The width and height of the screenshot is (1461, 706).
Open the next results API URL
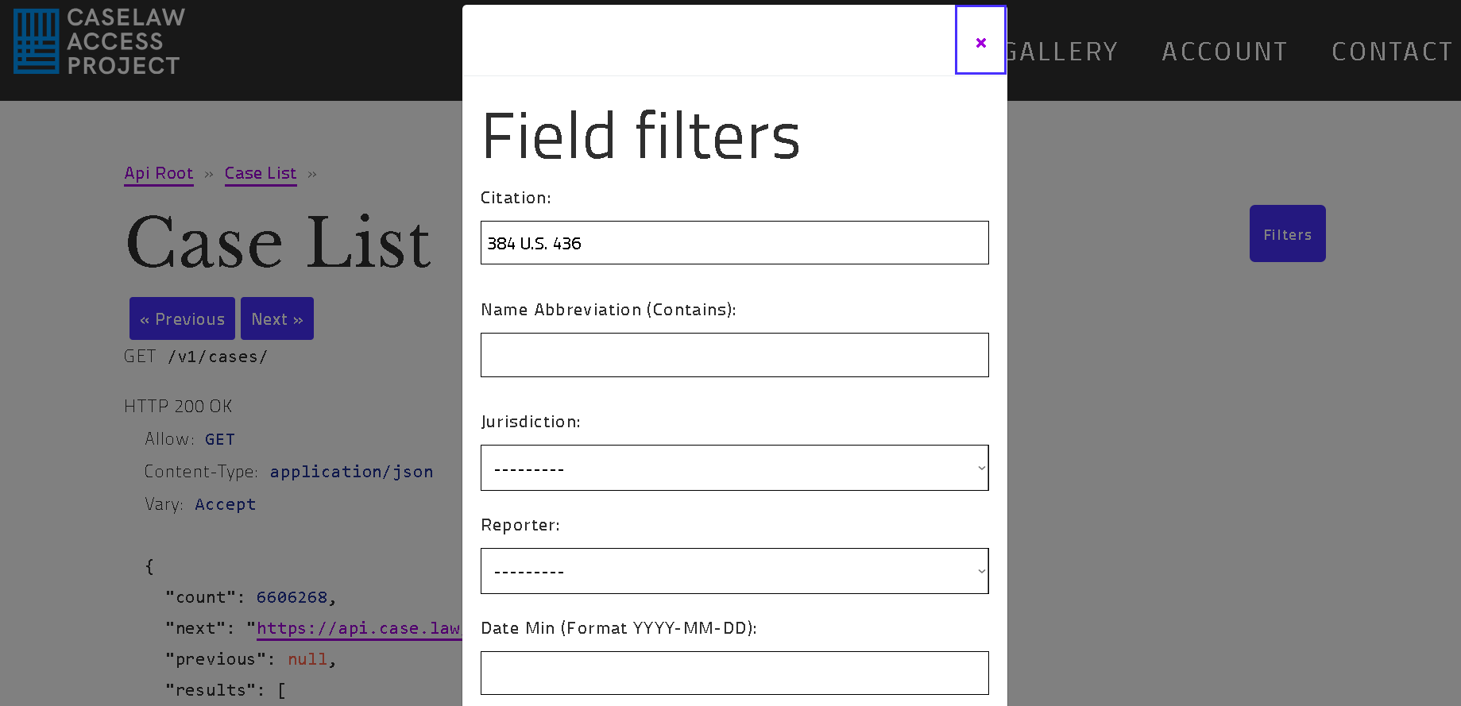coord(358,628)
